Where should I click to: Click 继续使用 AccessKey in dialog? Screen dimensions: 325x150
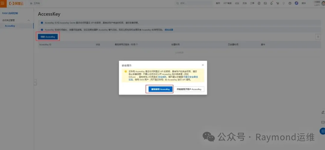(x=160, y=89)
